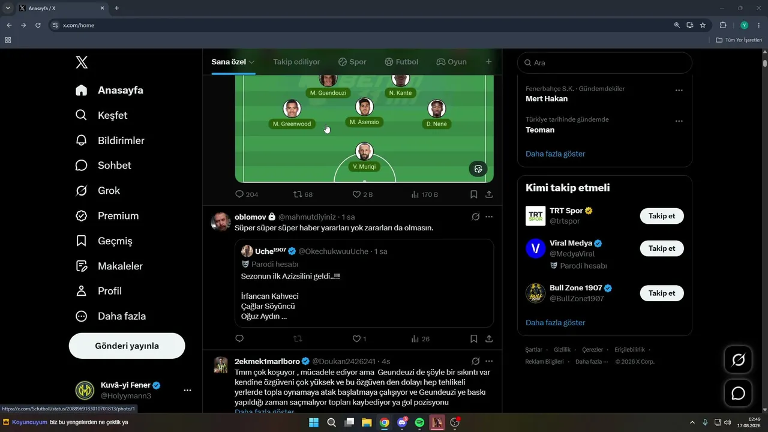Viewport: 768px width, 432px height.
Task: View oblomov's post analytics showing 26
Action: [x=420, y=339]
